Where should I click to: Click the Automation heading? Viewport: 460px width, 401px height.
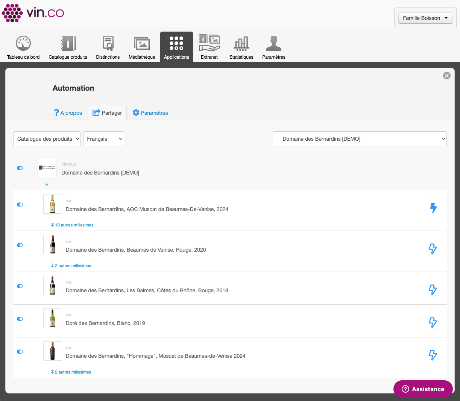pos(73,88)
